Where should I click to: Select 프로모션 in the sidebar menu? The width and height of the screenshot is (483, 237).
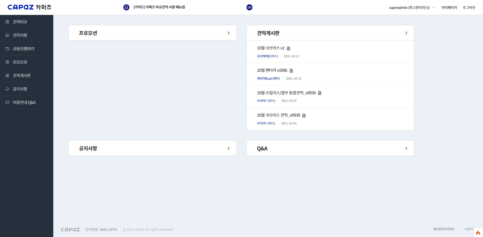(27, 62)
